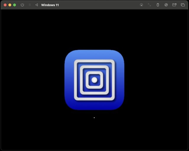Click the innermost white square ring of logo
Viewport: 189px width, 151px height.
click(87, 80)
